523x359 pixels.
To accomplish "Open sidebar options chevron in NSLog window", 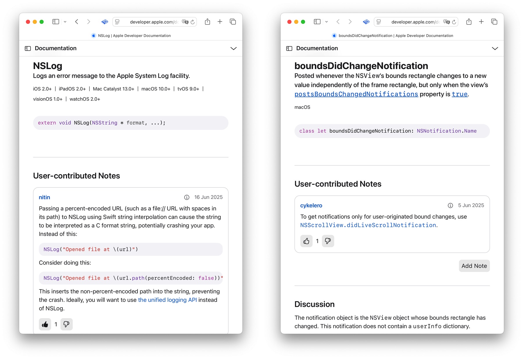I will [x=65, y=22].
